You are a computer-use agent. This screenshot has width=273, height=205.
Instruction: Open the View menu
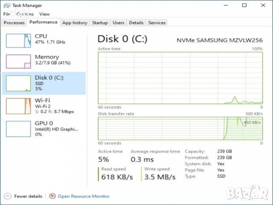44,14
